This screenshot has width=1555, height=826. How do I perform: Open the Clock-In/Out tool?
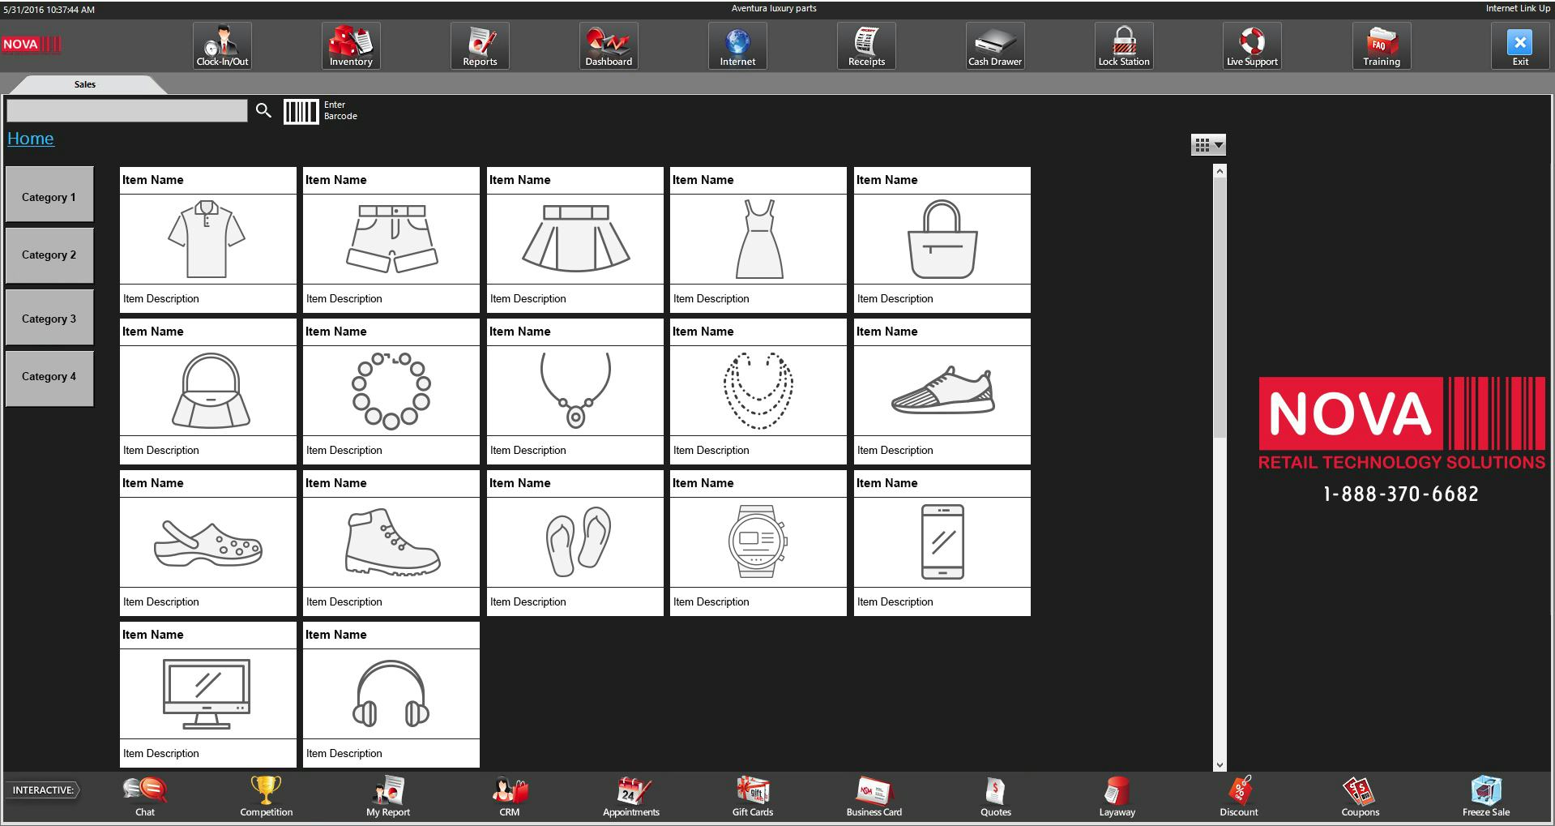pyautogui.click(x=222, y=46)
